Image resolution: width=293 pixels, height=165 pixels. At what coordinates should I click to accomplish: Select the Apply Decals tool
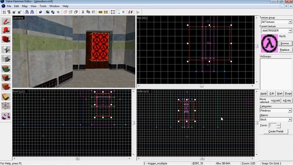[x=6, y=87]
